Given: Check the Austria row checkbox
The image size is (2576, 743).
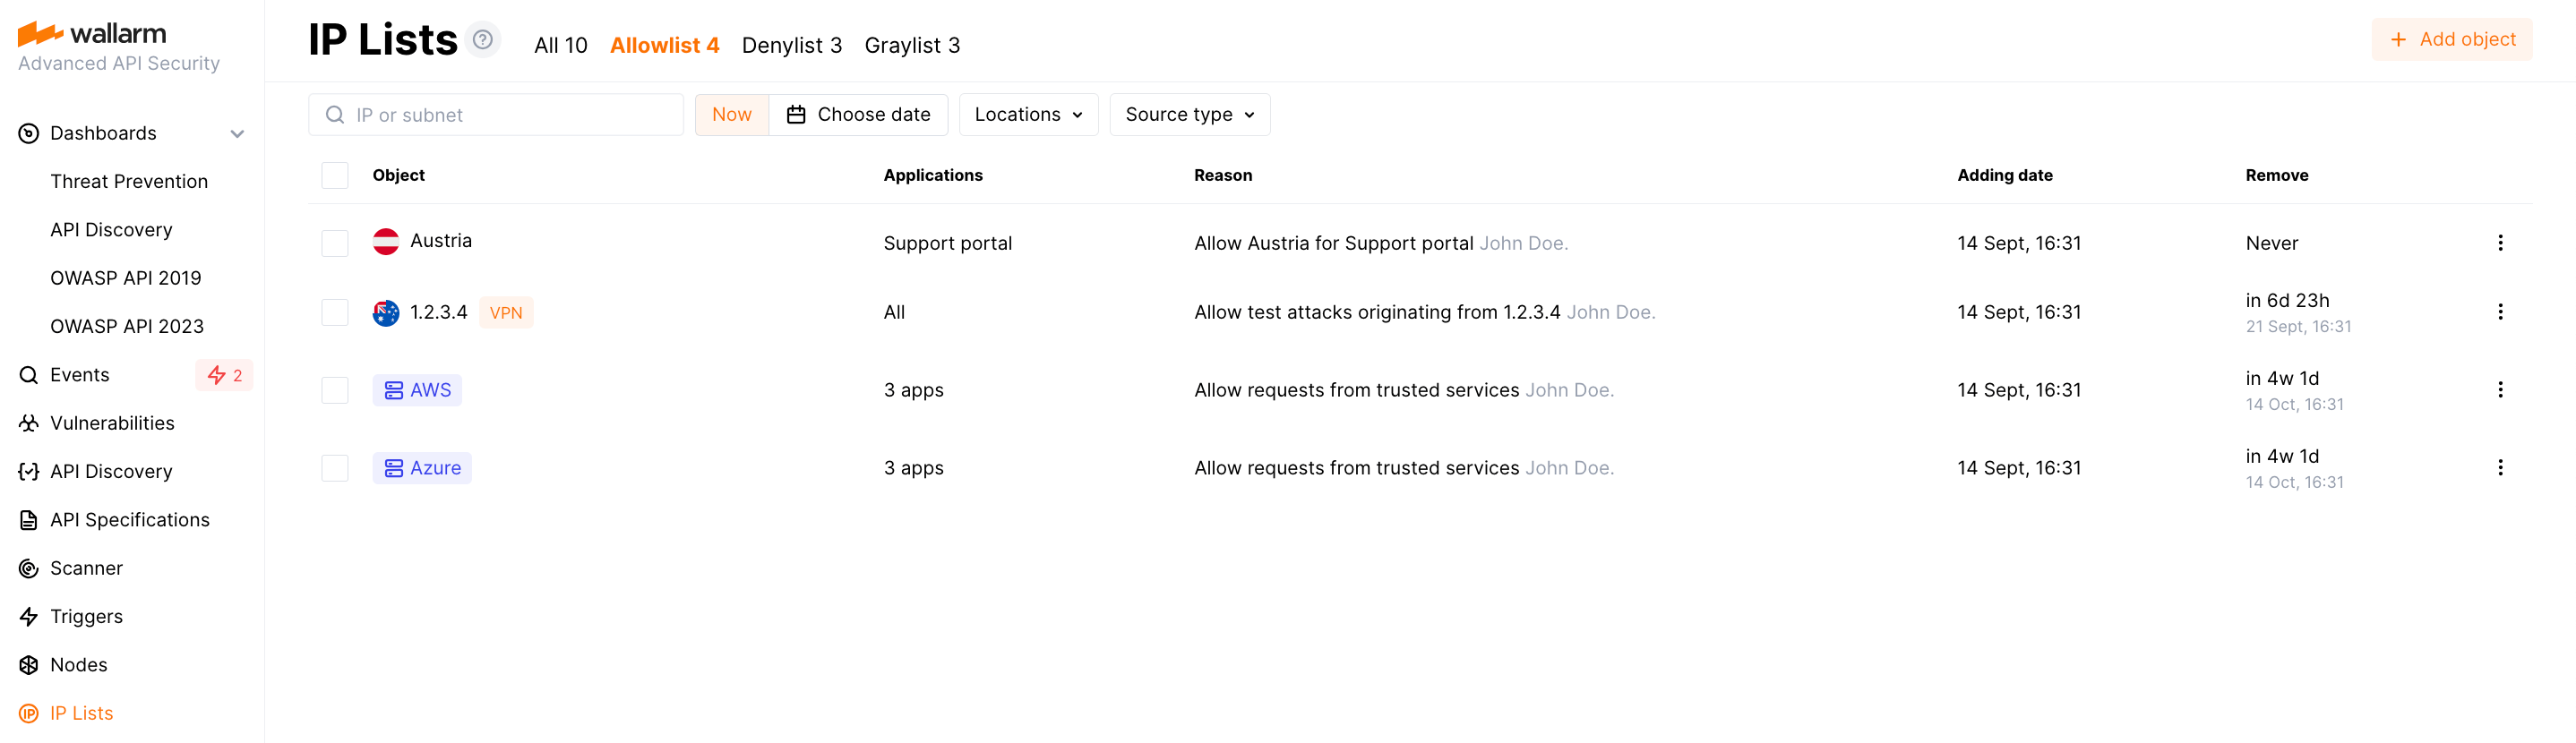Looking at the screenshot, I should pos(335,243).
